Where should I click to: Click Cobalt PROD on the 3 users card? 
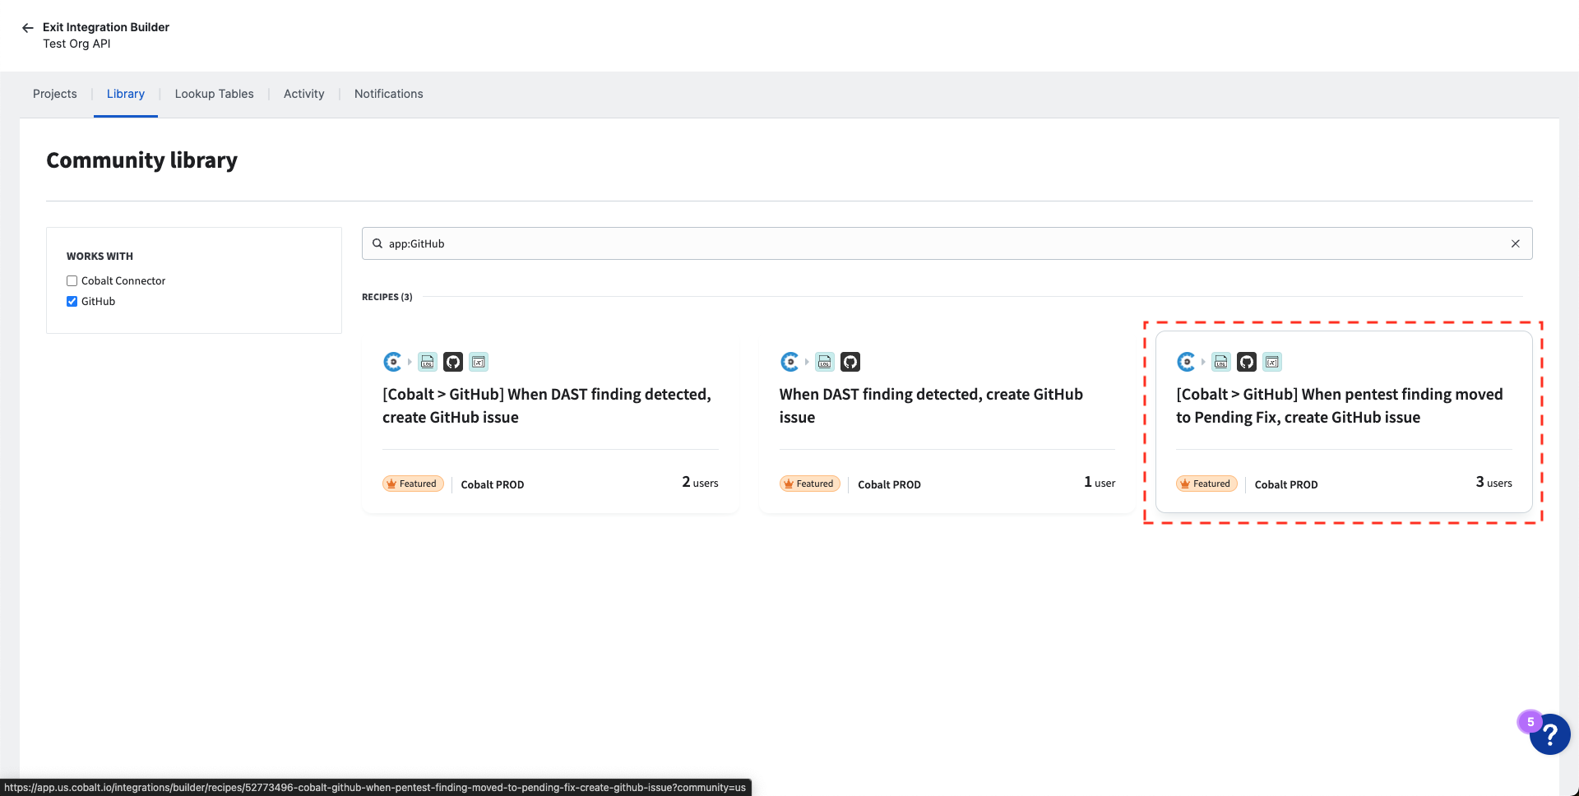1286,484
